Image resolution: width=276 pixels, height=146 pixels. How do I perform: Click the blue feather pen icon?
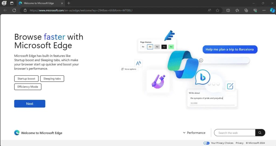(169, 36)
